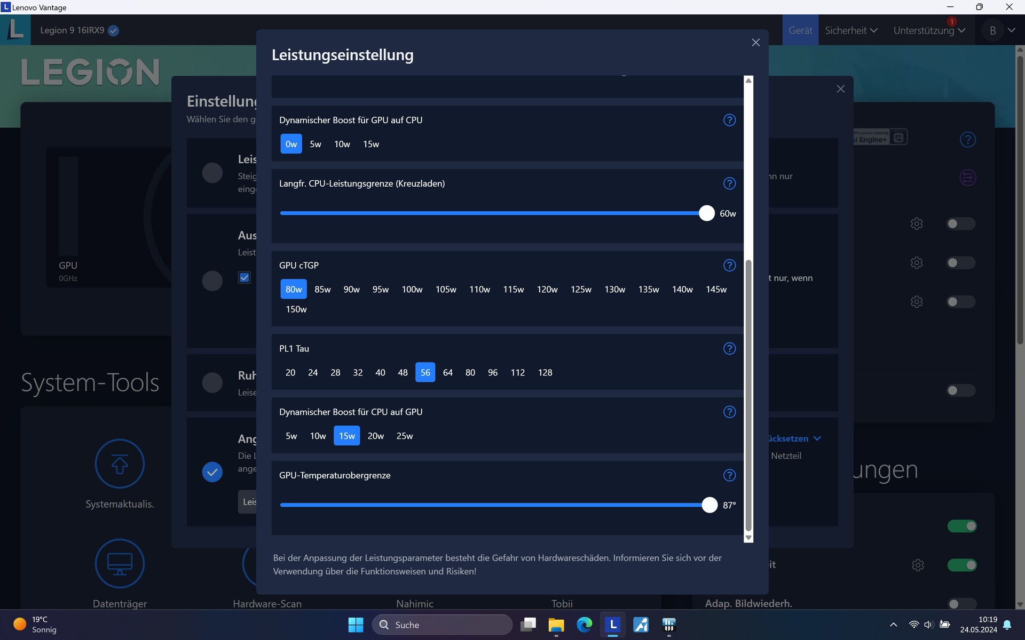The image size is (1025, 640).
Task: Select 10w Dynamischer Boost GPU auf CPU
Action: (x=342, y=144)
